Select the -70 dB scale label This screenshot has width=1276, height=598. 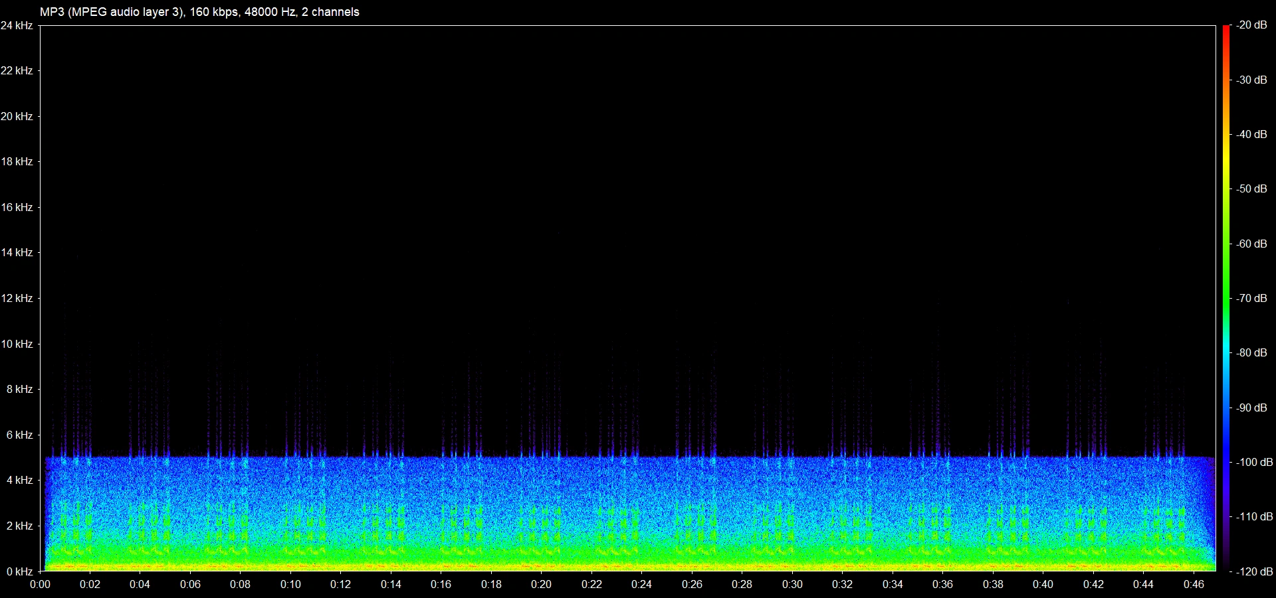pyautogui.click(x=1252, y=299)
